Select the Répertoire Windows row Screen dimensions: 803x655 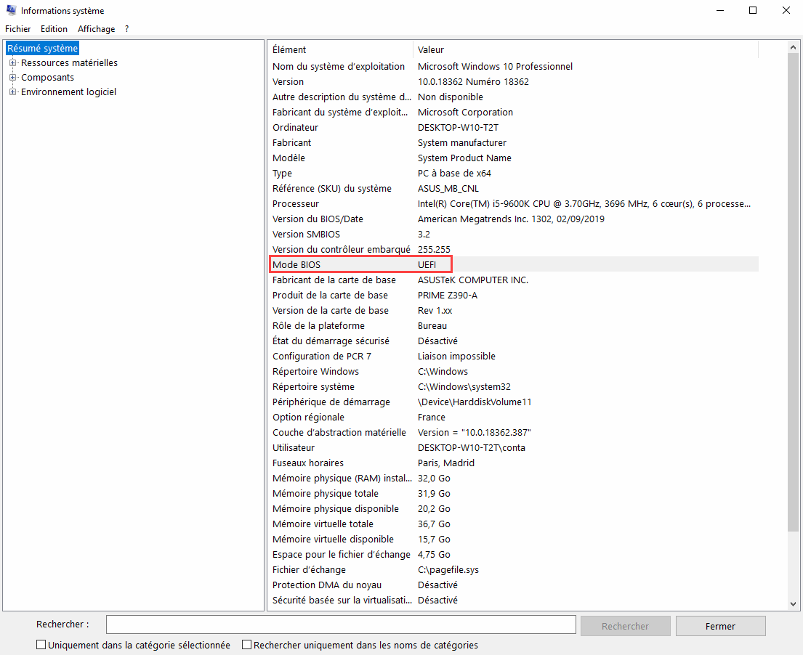tap(514, 372)
